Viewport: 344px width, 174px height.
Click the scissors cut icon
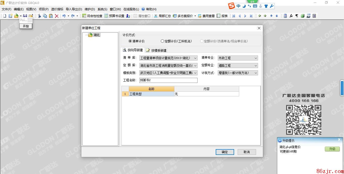pos(39,16)
